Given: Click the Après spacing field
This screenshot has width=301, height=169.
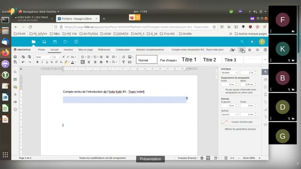Looking at the screenshot, I should click(x=248, y=84).
